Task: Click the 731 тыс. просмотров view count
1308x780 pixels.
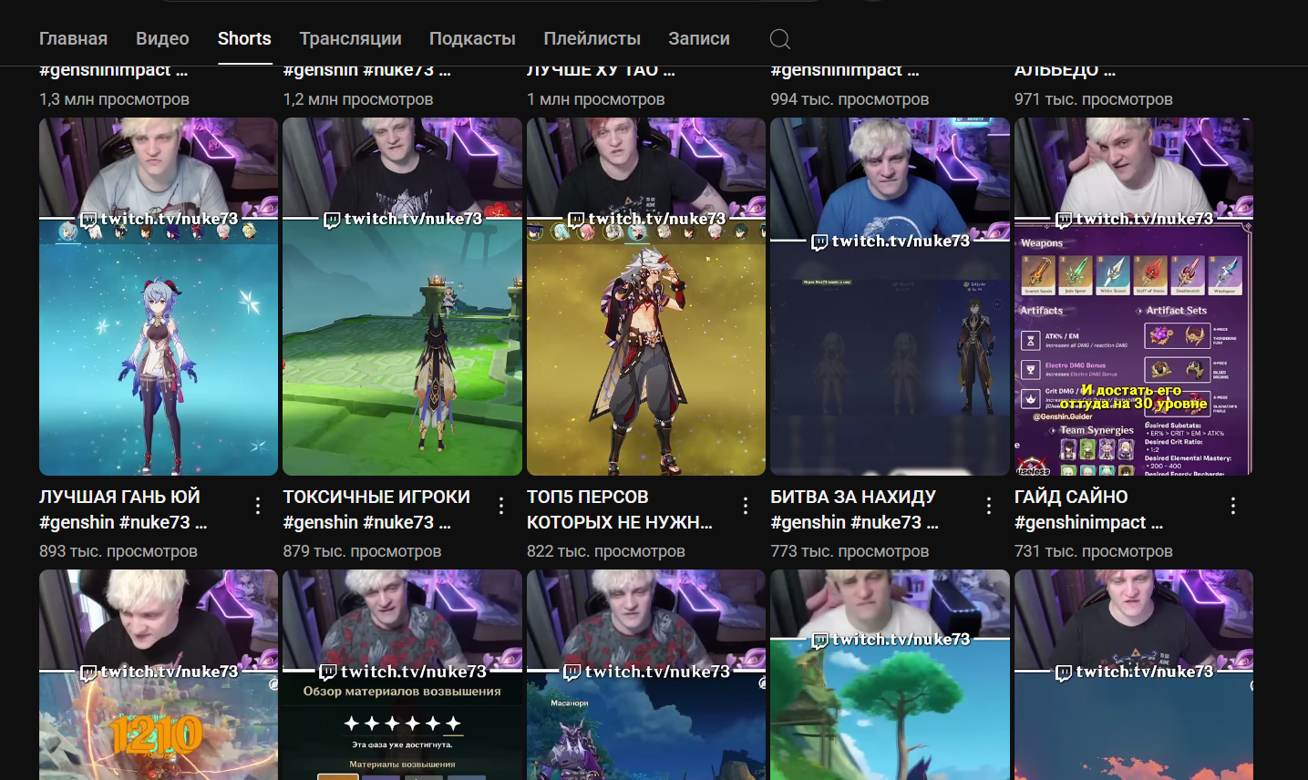Action: point(1094,551)
